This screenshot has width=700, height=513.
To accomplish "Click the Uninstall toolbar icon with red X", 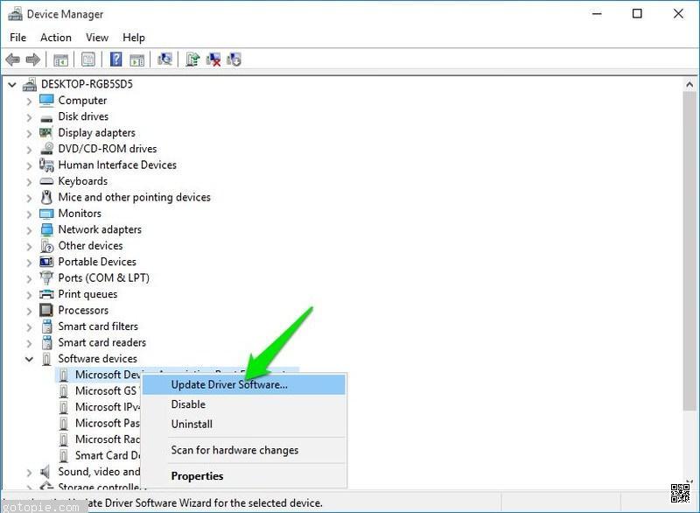I will pos(213,60).
